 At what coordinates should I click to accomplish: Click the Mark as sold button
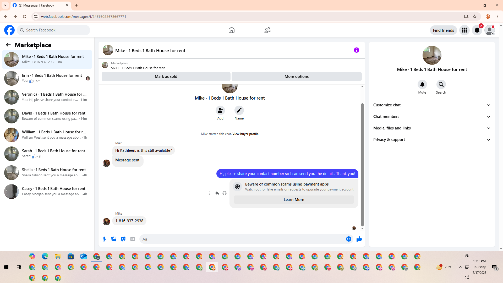(166, 77)
